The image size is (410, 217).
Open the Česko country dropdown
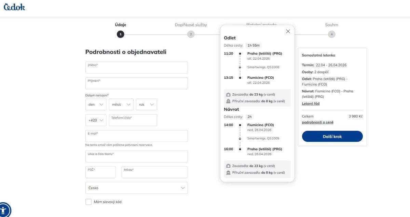136,188
